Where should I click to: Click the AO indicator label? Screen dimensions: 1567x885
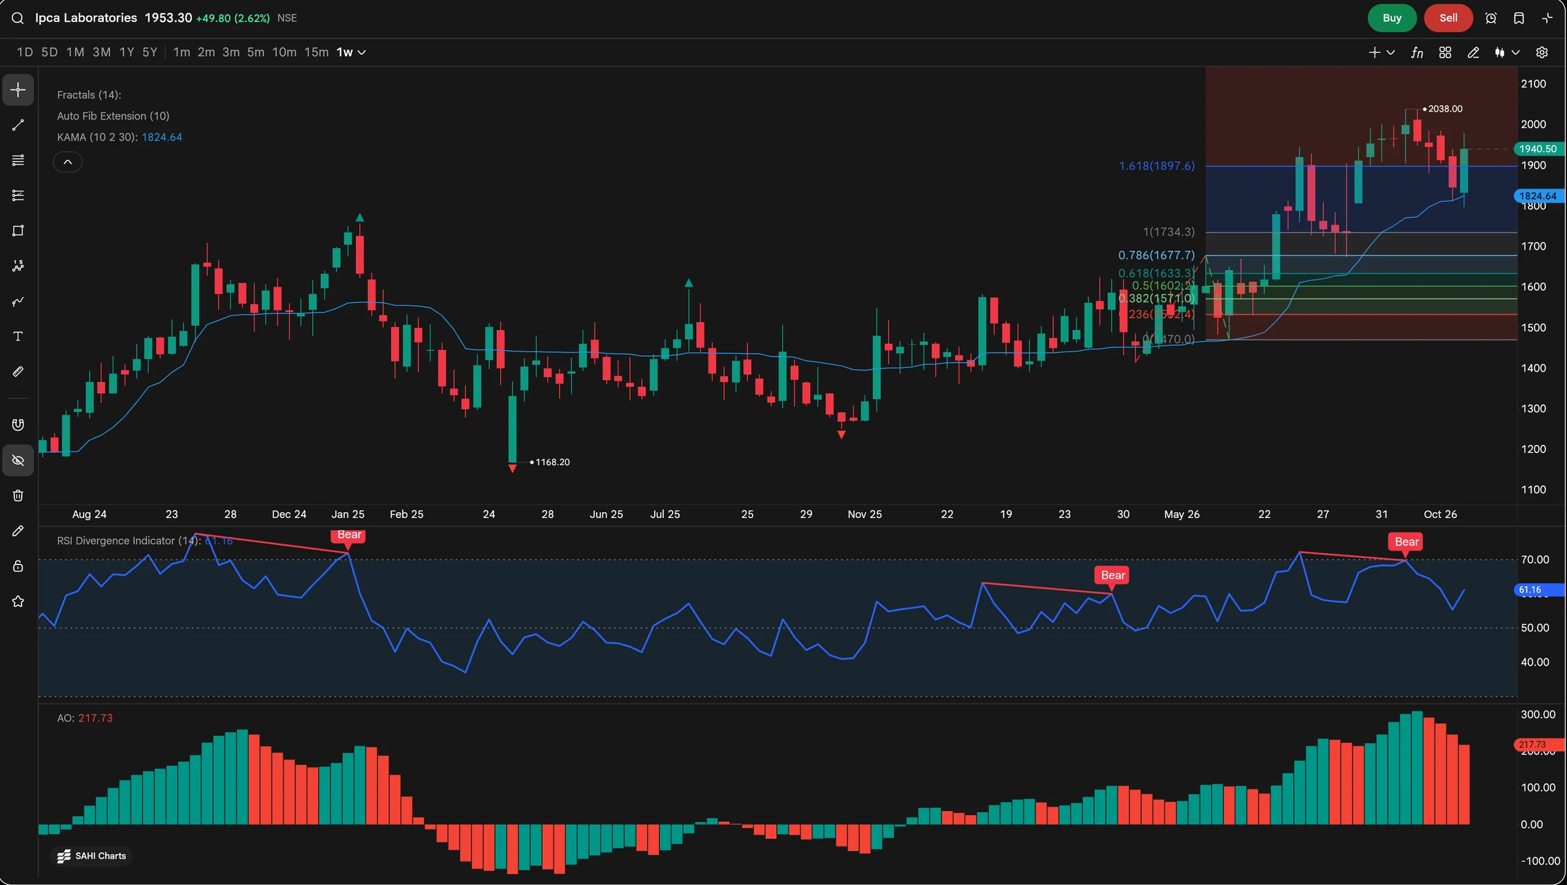(x=65, y=718)
